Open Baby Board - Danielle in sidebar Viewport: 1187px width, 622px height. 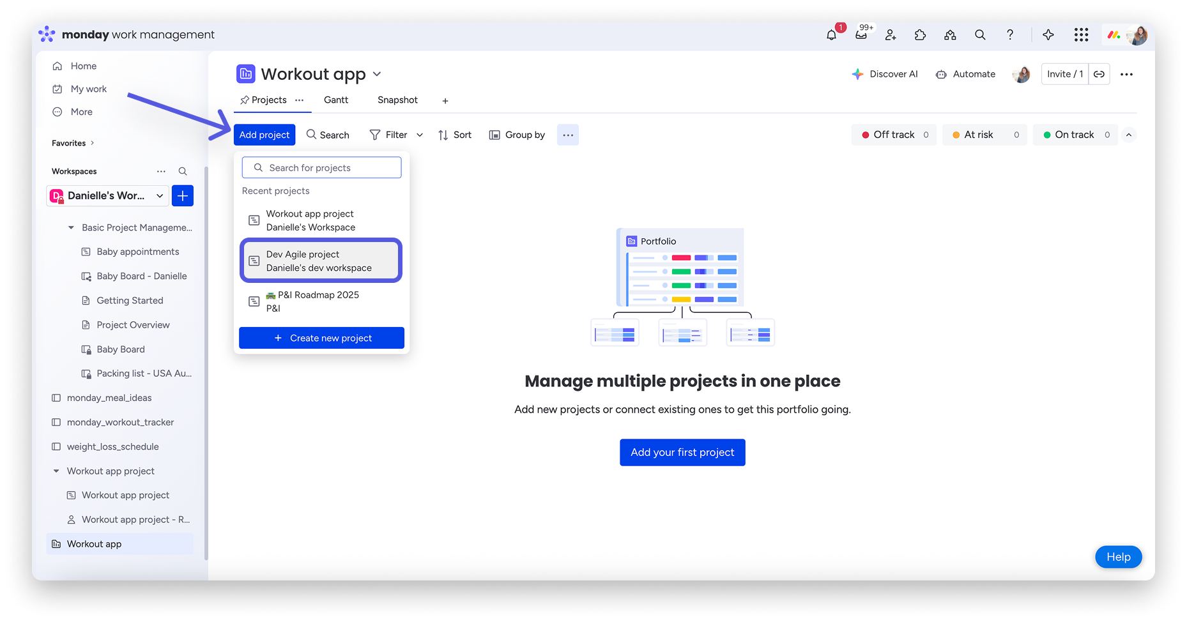(x=134, y=276)
